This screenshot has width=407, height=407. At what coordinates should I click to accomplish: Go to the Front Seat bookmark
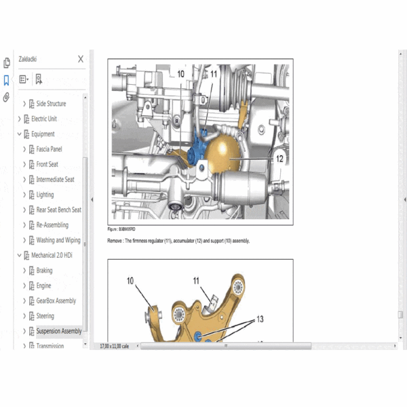pyautogui.click(x=47, y=164)
